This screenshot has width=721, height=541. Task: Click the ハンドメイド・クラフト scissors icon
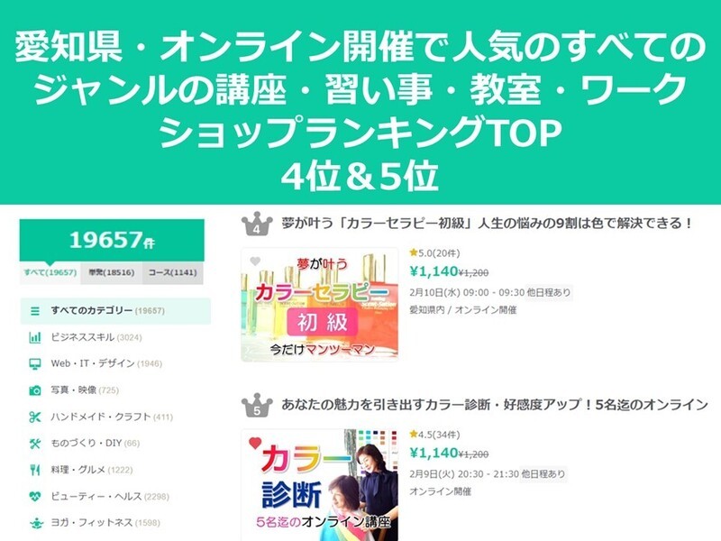(x=35, y=417)
